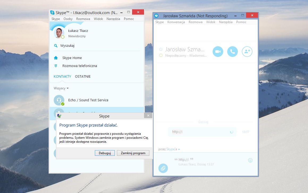The image size is (308, 193).
Task: Close the Skype error dialog with X
Action: (148, 116)
